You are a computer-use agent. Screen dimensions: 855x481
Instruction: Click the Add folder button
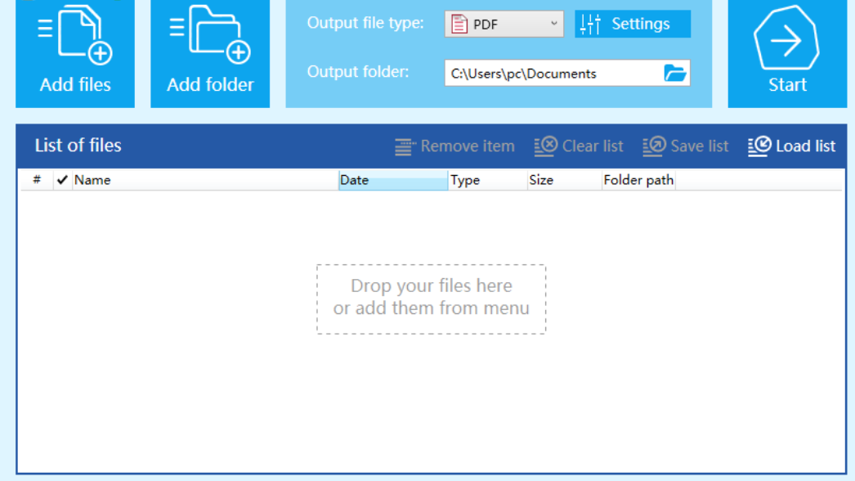point(210,53)
